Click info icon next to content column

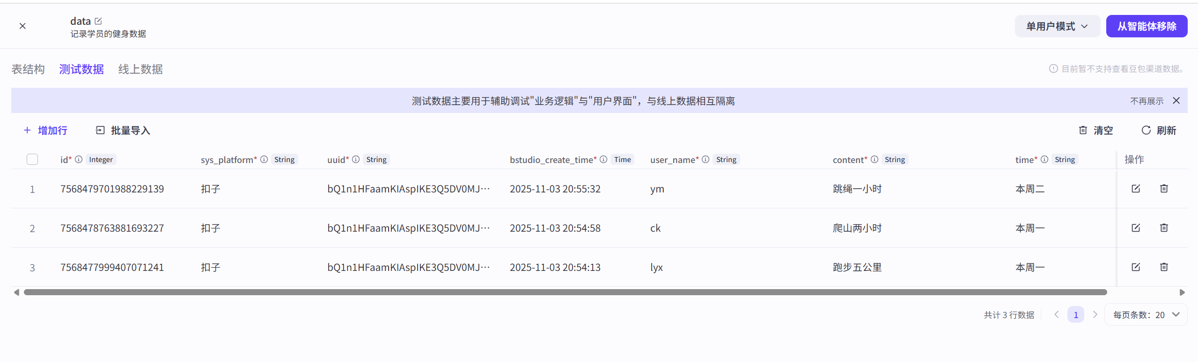[x=874, y=159]
